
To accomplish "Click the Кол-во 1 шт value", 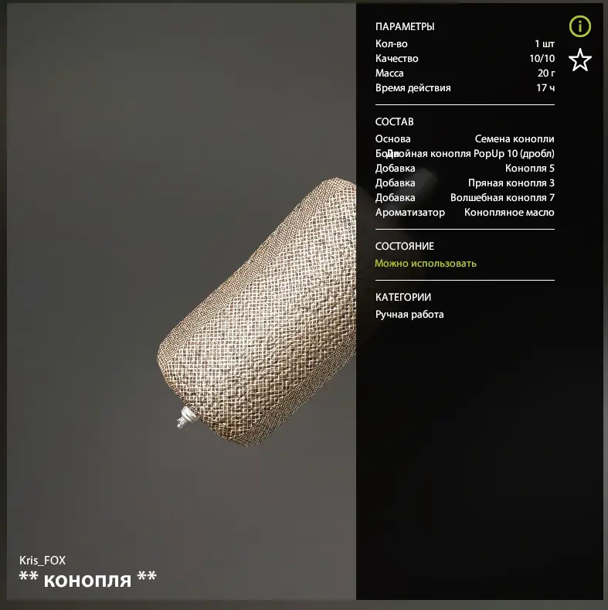I will [x=545, y=43].
